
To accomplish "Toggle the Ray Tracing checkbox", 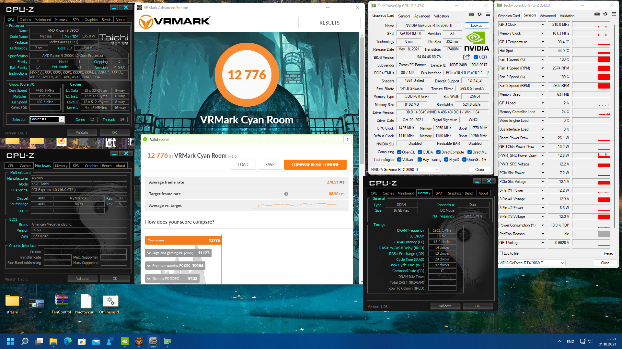I will pyautogui.click(x=420, y=160).
